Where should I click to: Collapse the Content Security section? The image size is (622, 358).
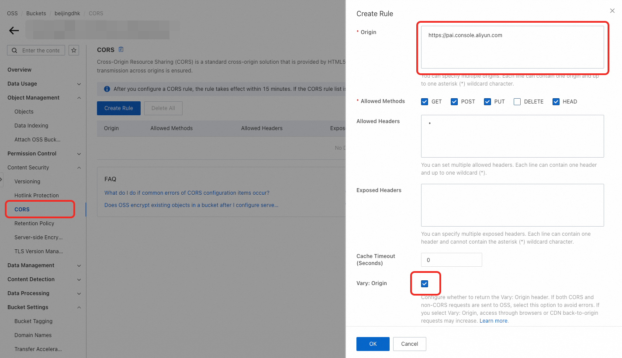79,168
